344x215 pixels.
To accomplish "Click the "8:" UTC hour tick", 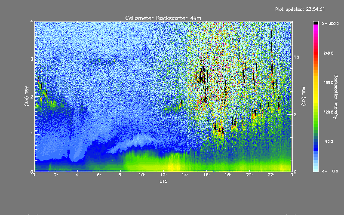I will [121, 175].
